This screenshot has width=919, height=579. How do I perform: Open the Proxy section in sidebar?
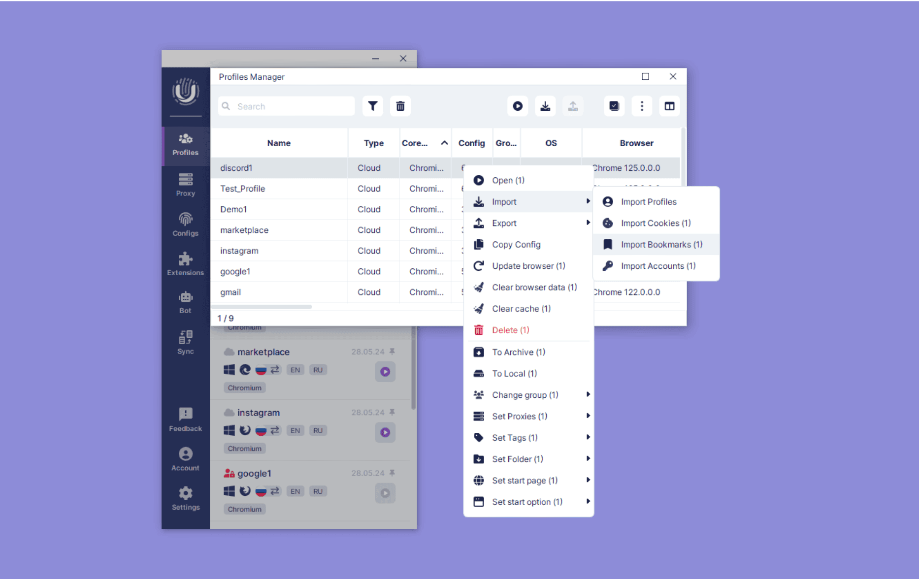(x=186, y=185)
